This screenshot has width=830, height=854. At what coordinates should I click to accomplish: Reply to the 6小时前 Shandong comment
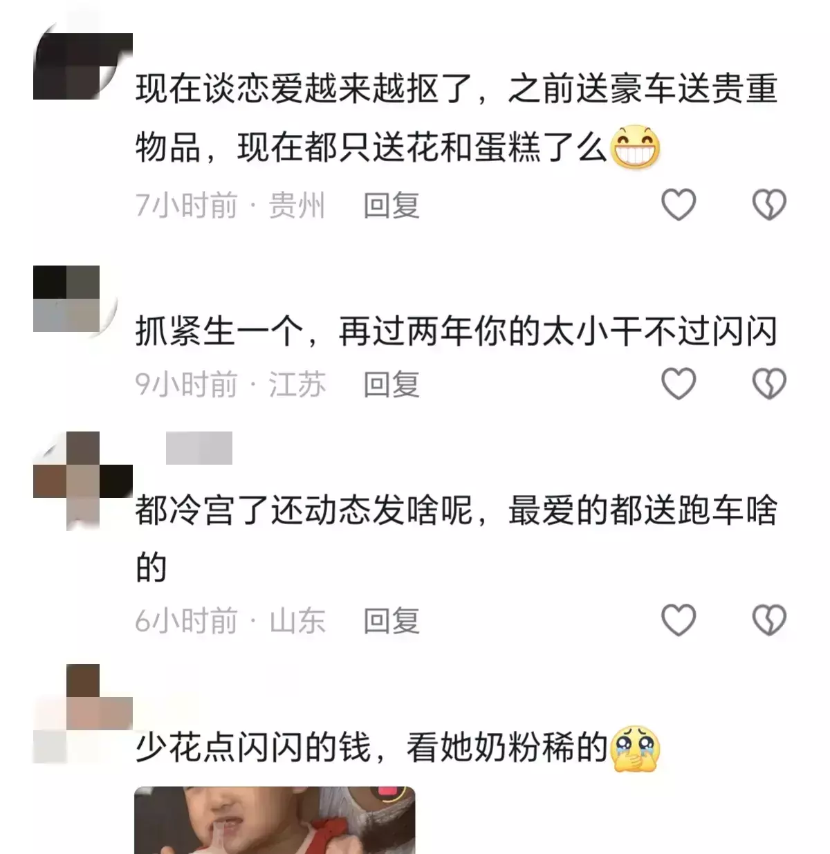tap(391, 621)
